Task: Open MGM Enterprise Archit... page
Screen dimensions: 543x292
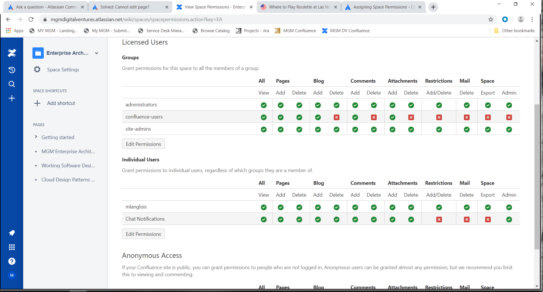Action: tap(68, 152)
